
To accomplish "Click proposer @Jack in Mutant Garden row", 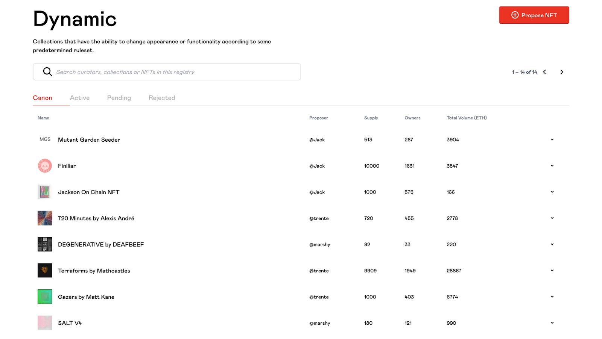I will (317, 140).
